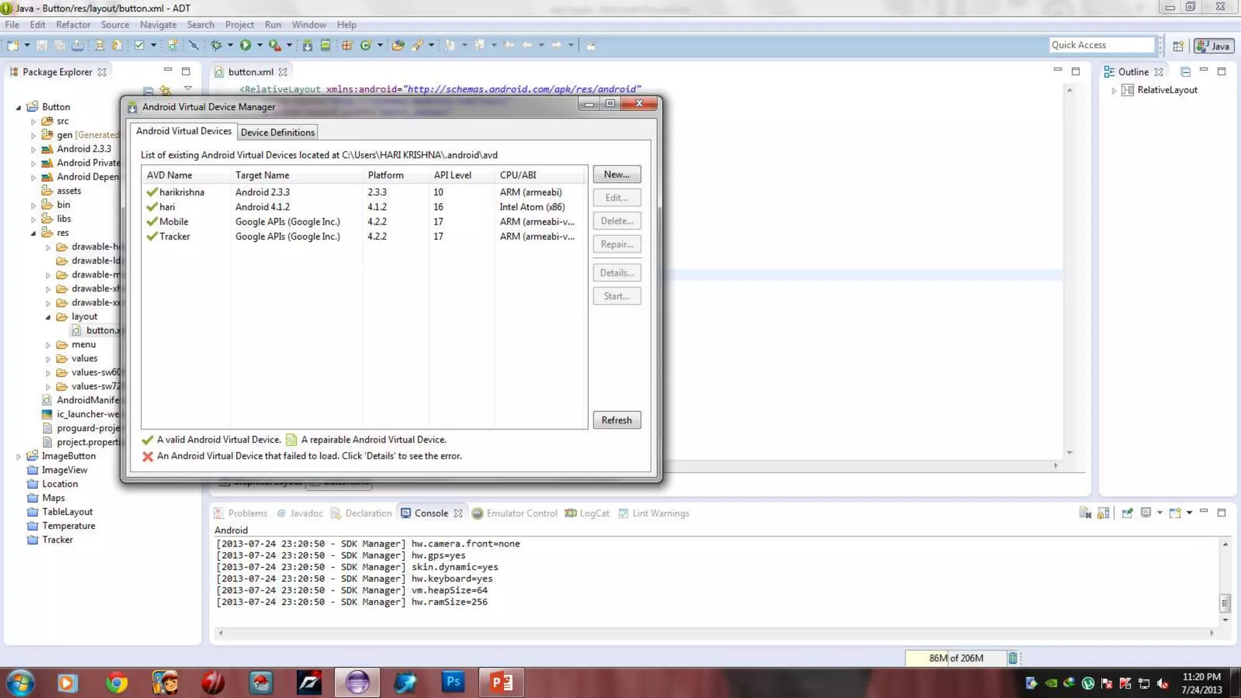
Task: Run garbage collector trash icon
Action: tap(1013, 658)
